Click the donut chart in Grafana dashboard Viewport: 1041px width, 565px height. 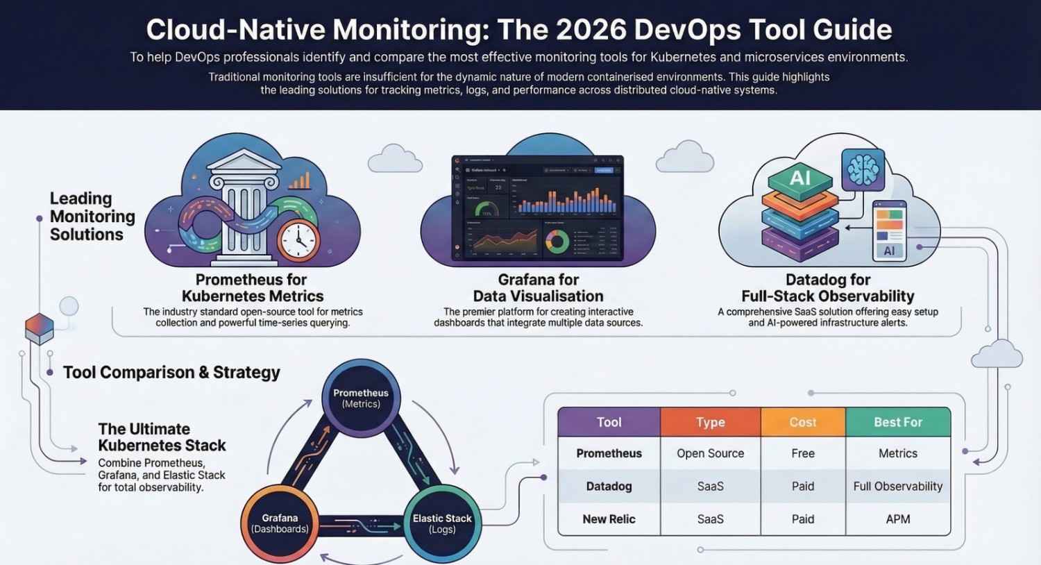click(557, 241)
